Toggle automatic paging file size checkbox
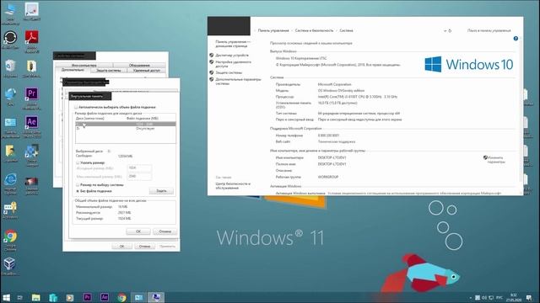Screen dimensions: 540x303 tap(76, 107)
